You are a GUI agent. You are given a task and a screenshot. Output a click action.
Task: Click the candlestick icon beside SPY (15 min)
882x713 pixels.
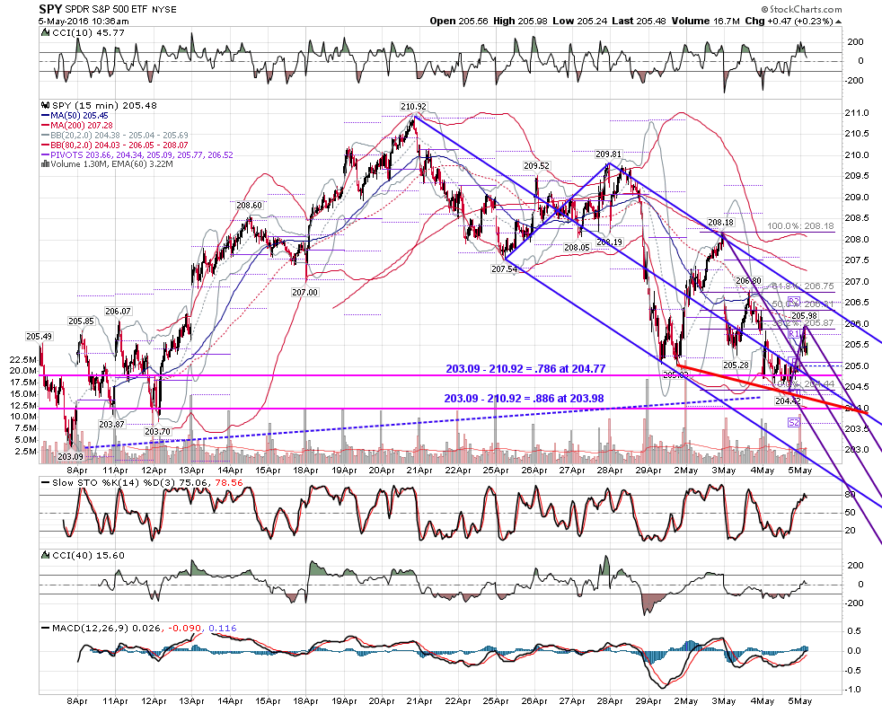[x=46, y=105]
